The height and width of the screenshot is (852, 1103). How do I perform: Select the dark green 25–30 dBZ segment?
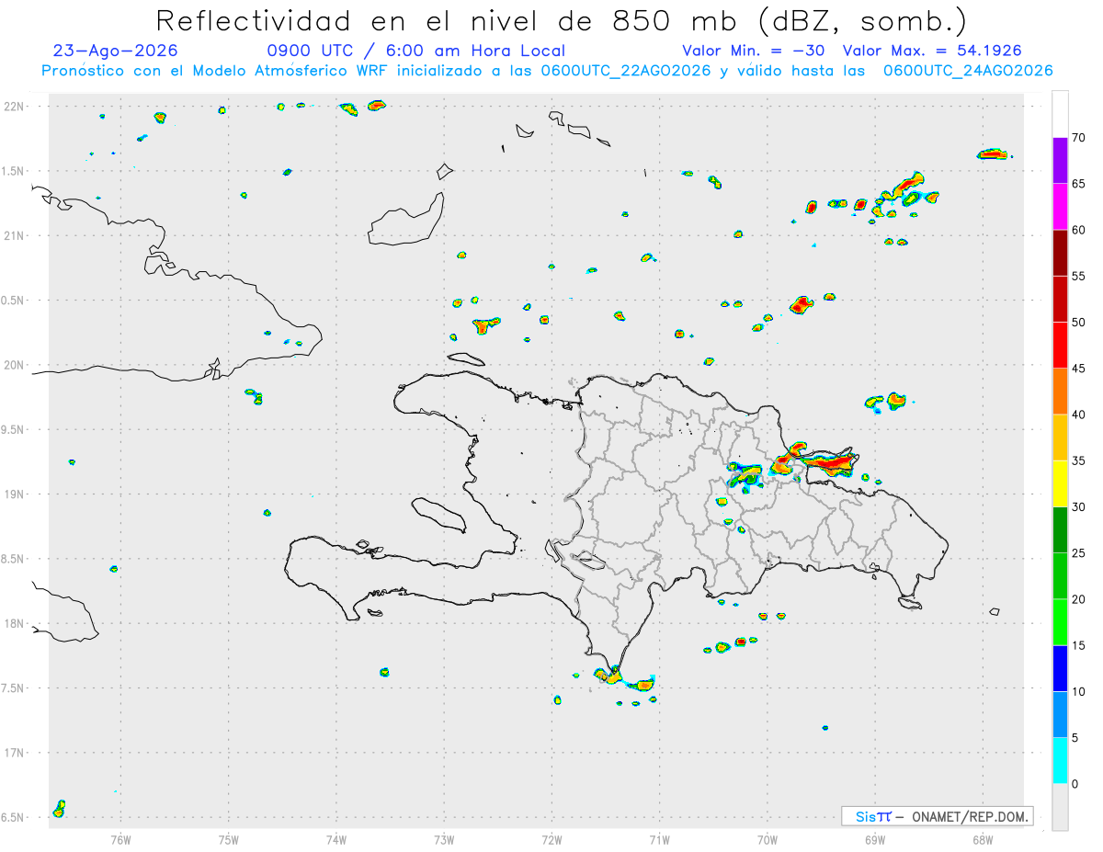1060,530
